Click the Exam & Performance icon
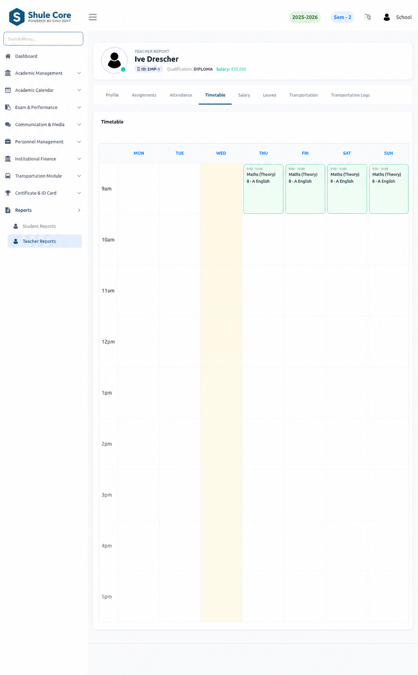 coord(8,107)
